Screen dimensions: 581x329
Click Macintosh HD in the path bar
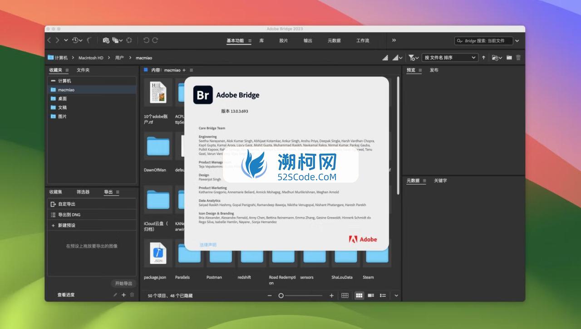pyautogui.click(x=91, y=58)
